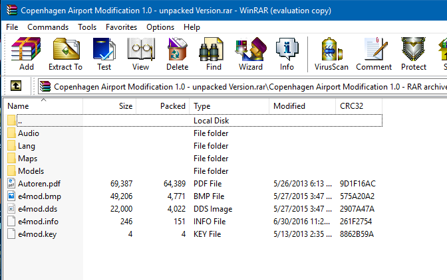Viewport: 447px width, 280px height.
Task: Click modified date 6/30/2016 11:2...
Action: pyautogui.click(x=303, y=221)
